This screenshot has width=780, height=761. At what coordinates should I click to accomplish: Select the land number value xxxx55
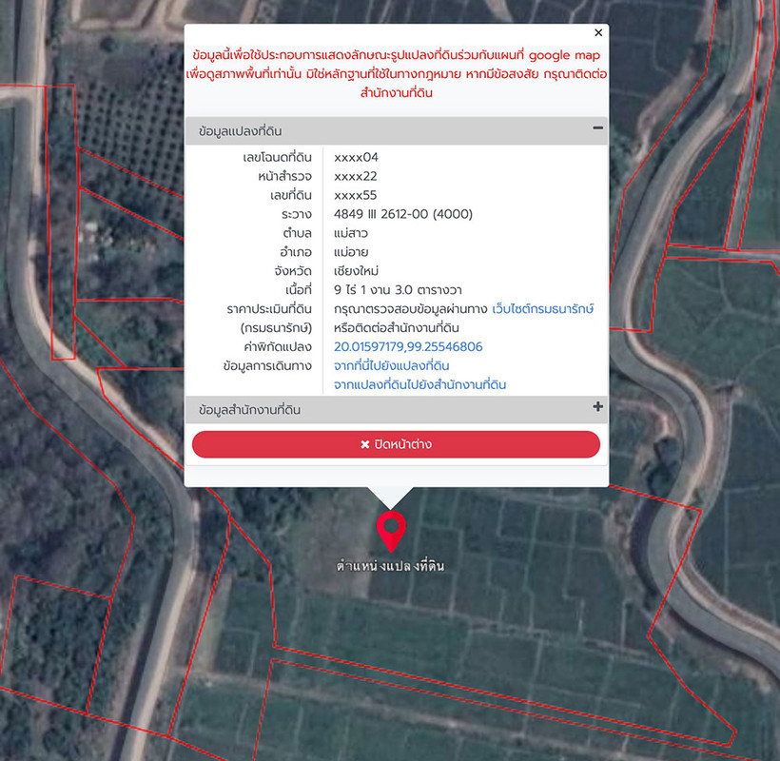[356, 195]
